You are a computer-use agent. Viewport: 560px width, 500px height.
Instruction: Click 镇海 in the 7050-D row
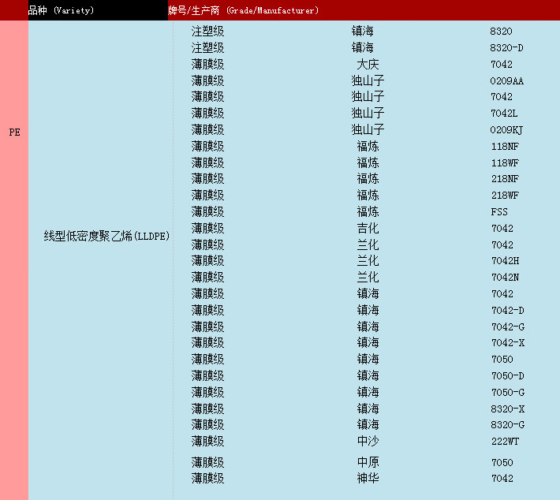pos(368,376)
